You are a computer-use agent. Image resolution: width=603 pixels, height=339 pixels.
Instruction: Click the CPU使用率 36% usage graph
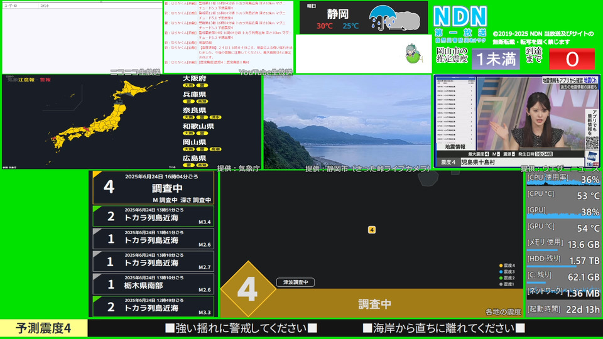(563, 180)
